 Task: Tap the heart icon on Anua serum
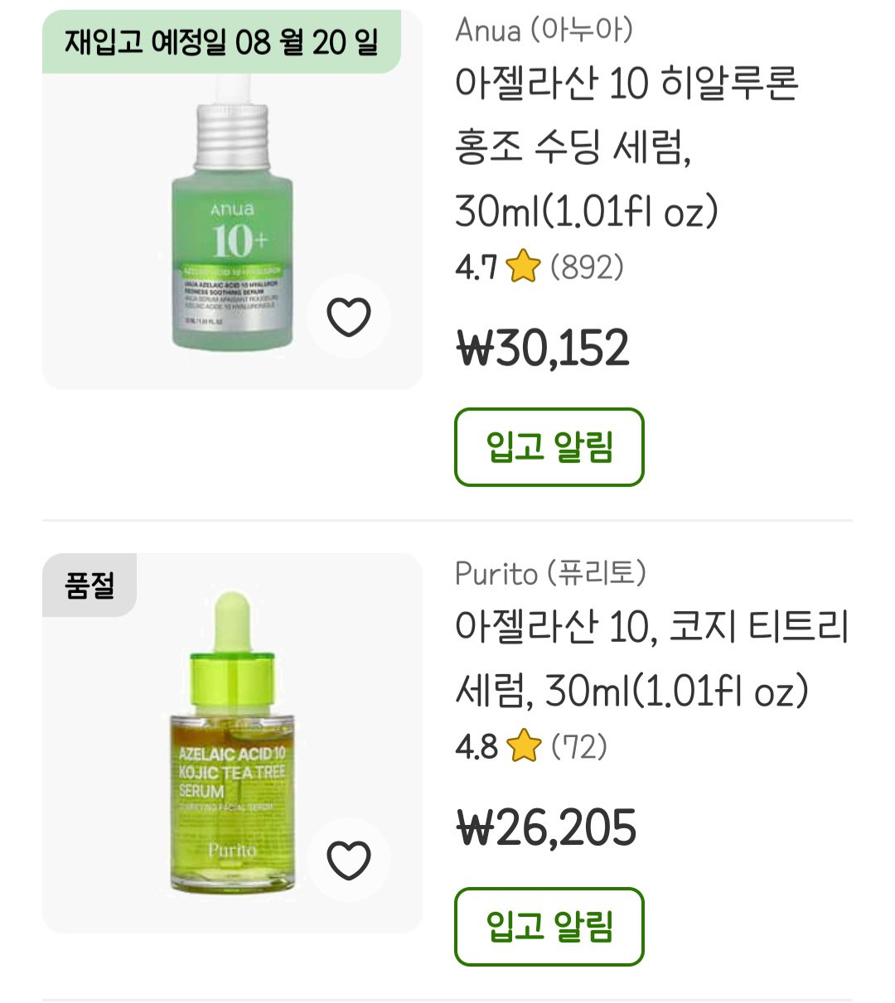click(x=349, y=316)
